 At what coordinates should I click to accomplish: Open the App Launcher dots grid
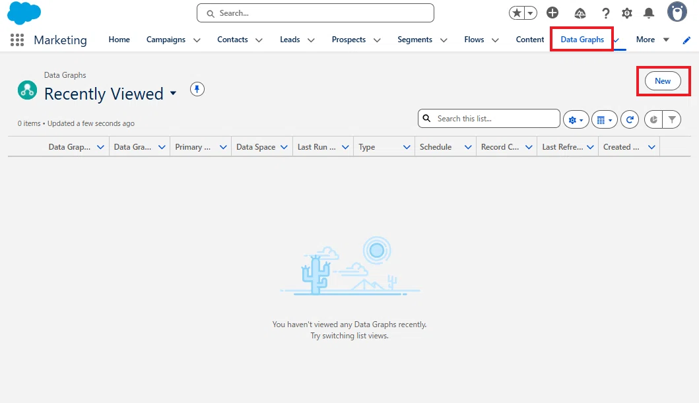17,40
